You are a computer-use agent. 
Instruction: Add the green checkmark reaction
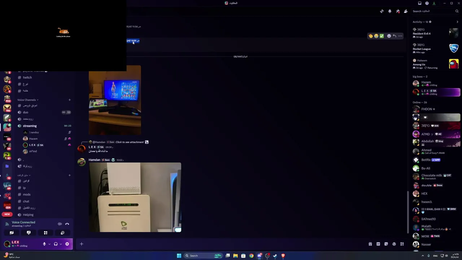pos(382,36)
